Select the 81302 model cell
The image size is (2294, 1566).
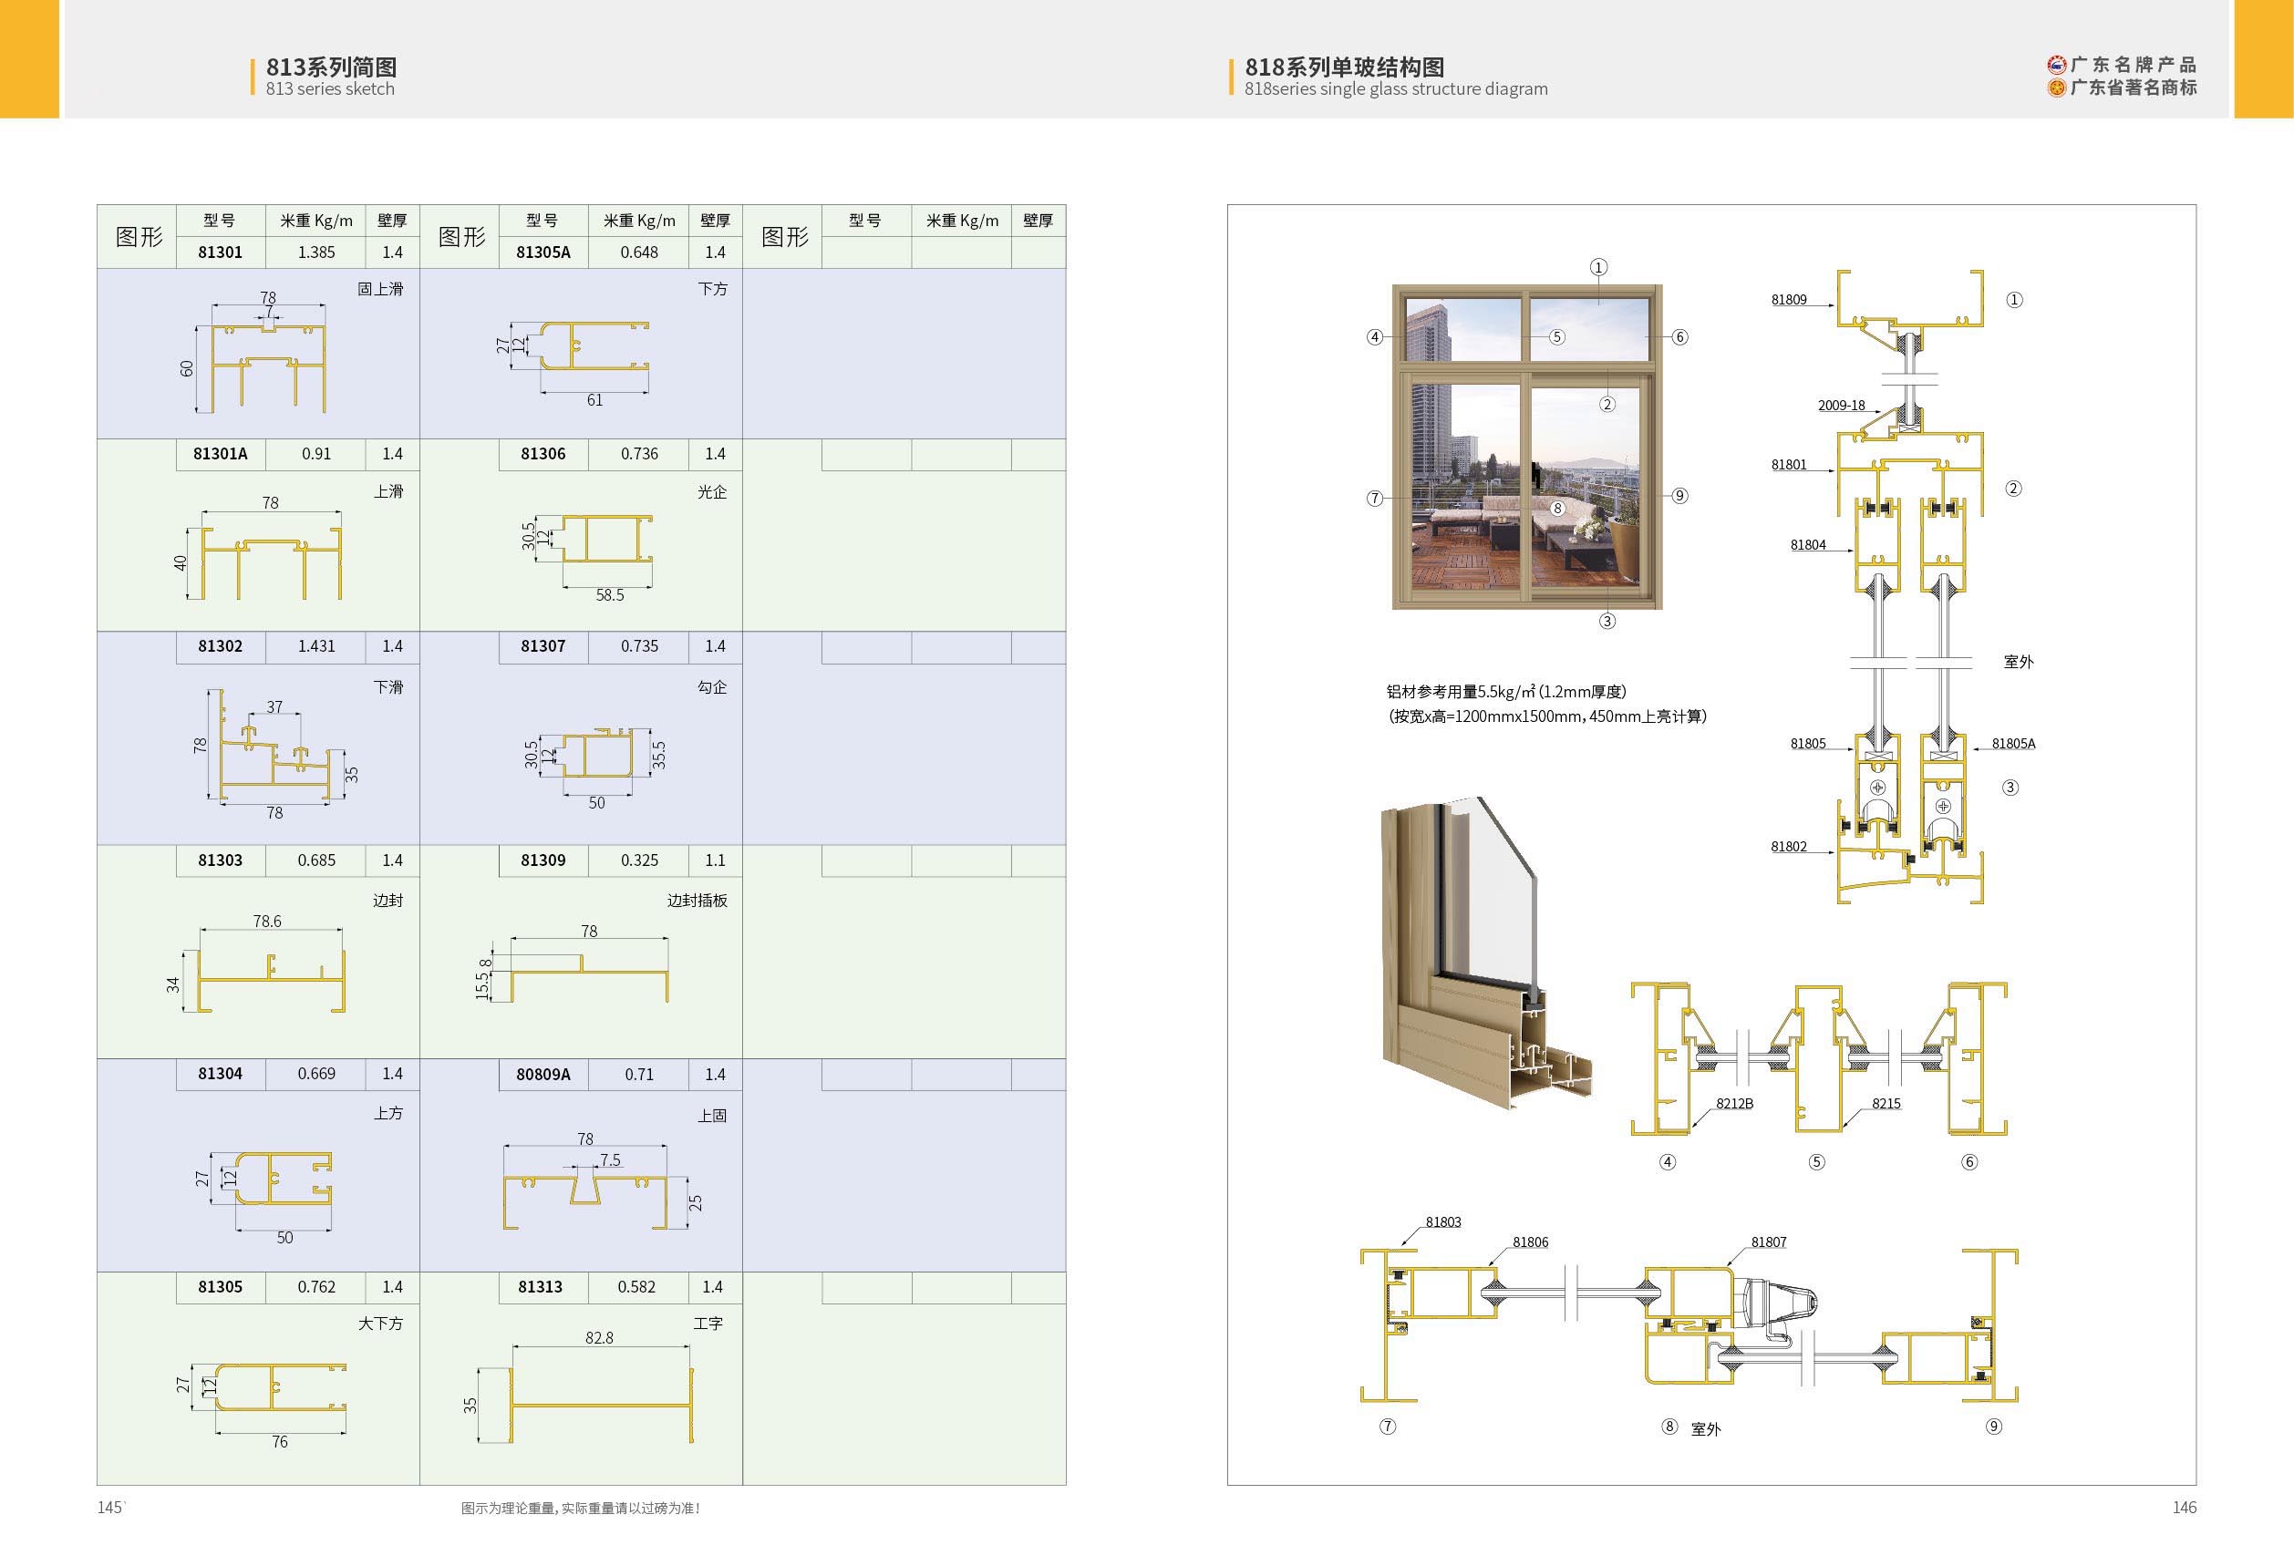220,646
